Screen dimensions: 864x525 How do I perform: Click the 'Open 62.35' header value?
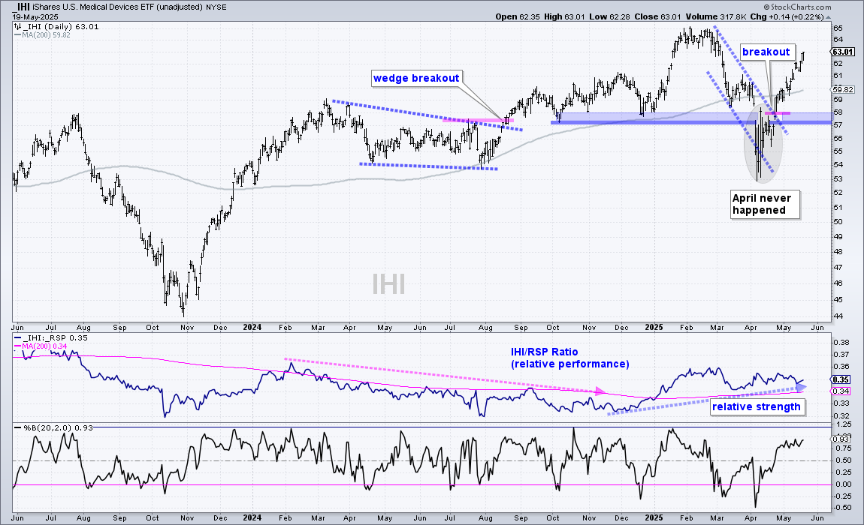tap(518, 16)
